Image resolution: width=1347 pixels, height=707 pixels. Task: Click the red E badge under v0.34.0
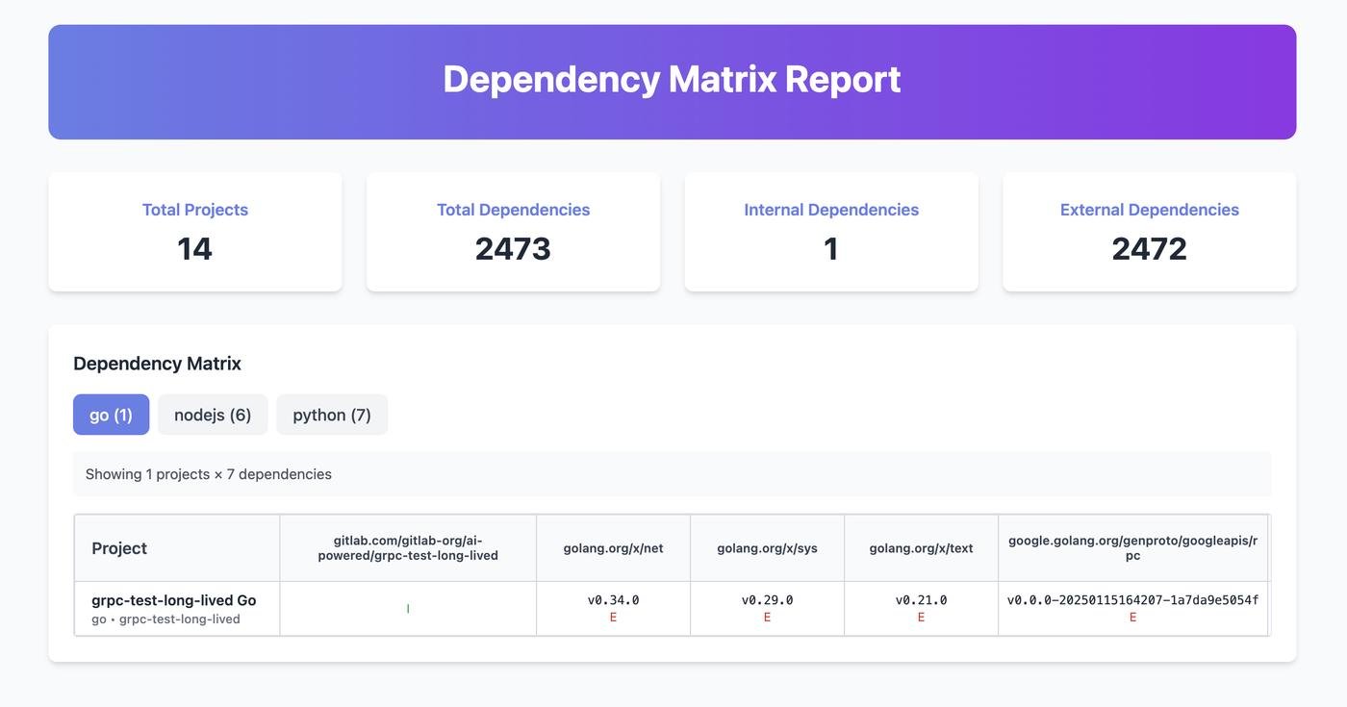pyautogui.click(x=613, y=618)
